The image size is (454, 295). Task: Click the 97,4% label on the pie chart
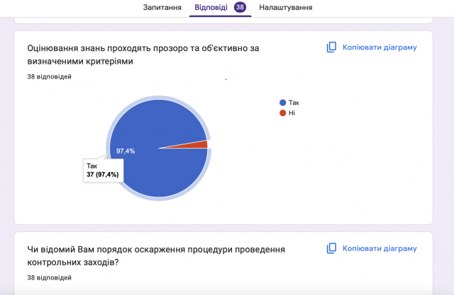pos(126,151)
